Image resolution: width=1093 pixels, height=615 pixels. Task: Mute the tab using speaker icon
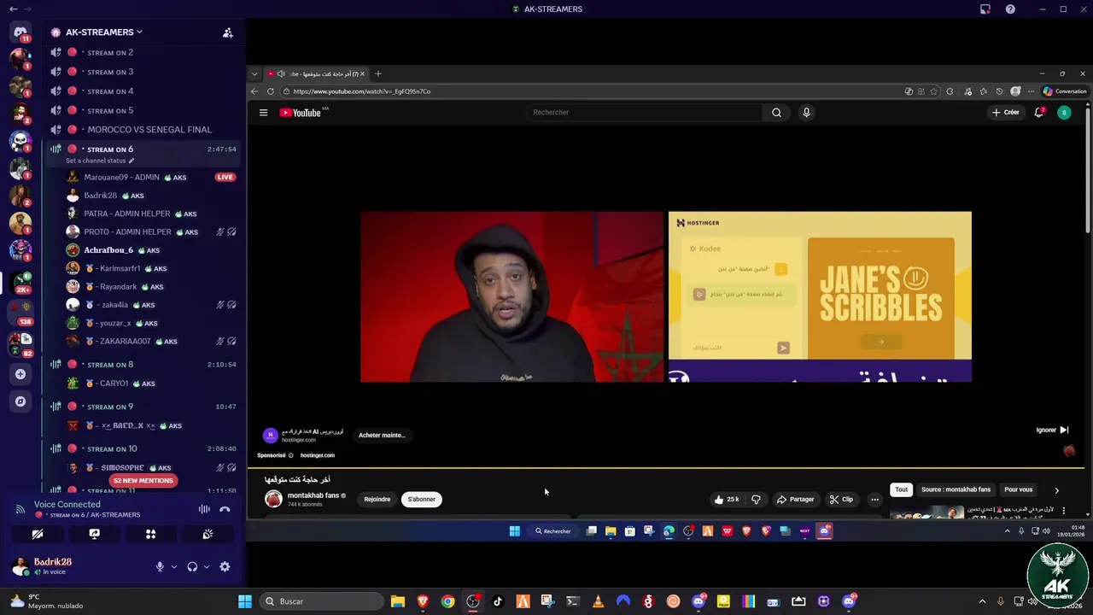pyautogui.click(x=281, y=73)
